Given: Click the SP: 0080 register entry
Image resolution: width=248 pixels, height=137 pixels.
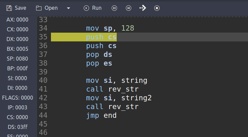Looking at the screenshot, I should [17, 59].
